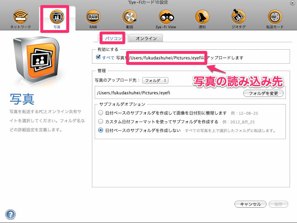
Task: Switch to the パソコン tab
Action: (113, 38)
